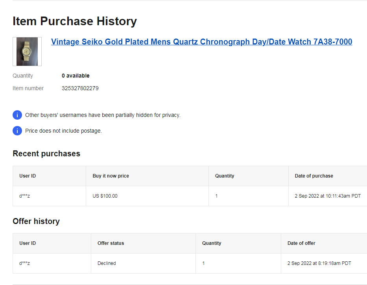
Task: Click the usernames partially hidden privacy text
Action: pos(103,115)
